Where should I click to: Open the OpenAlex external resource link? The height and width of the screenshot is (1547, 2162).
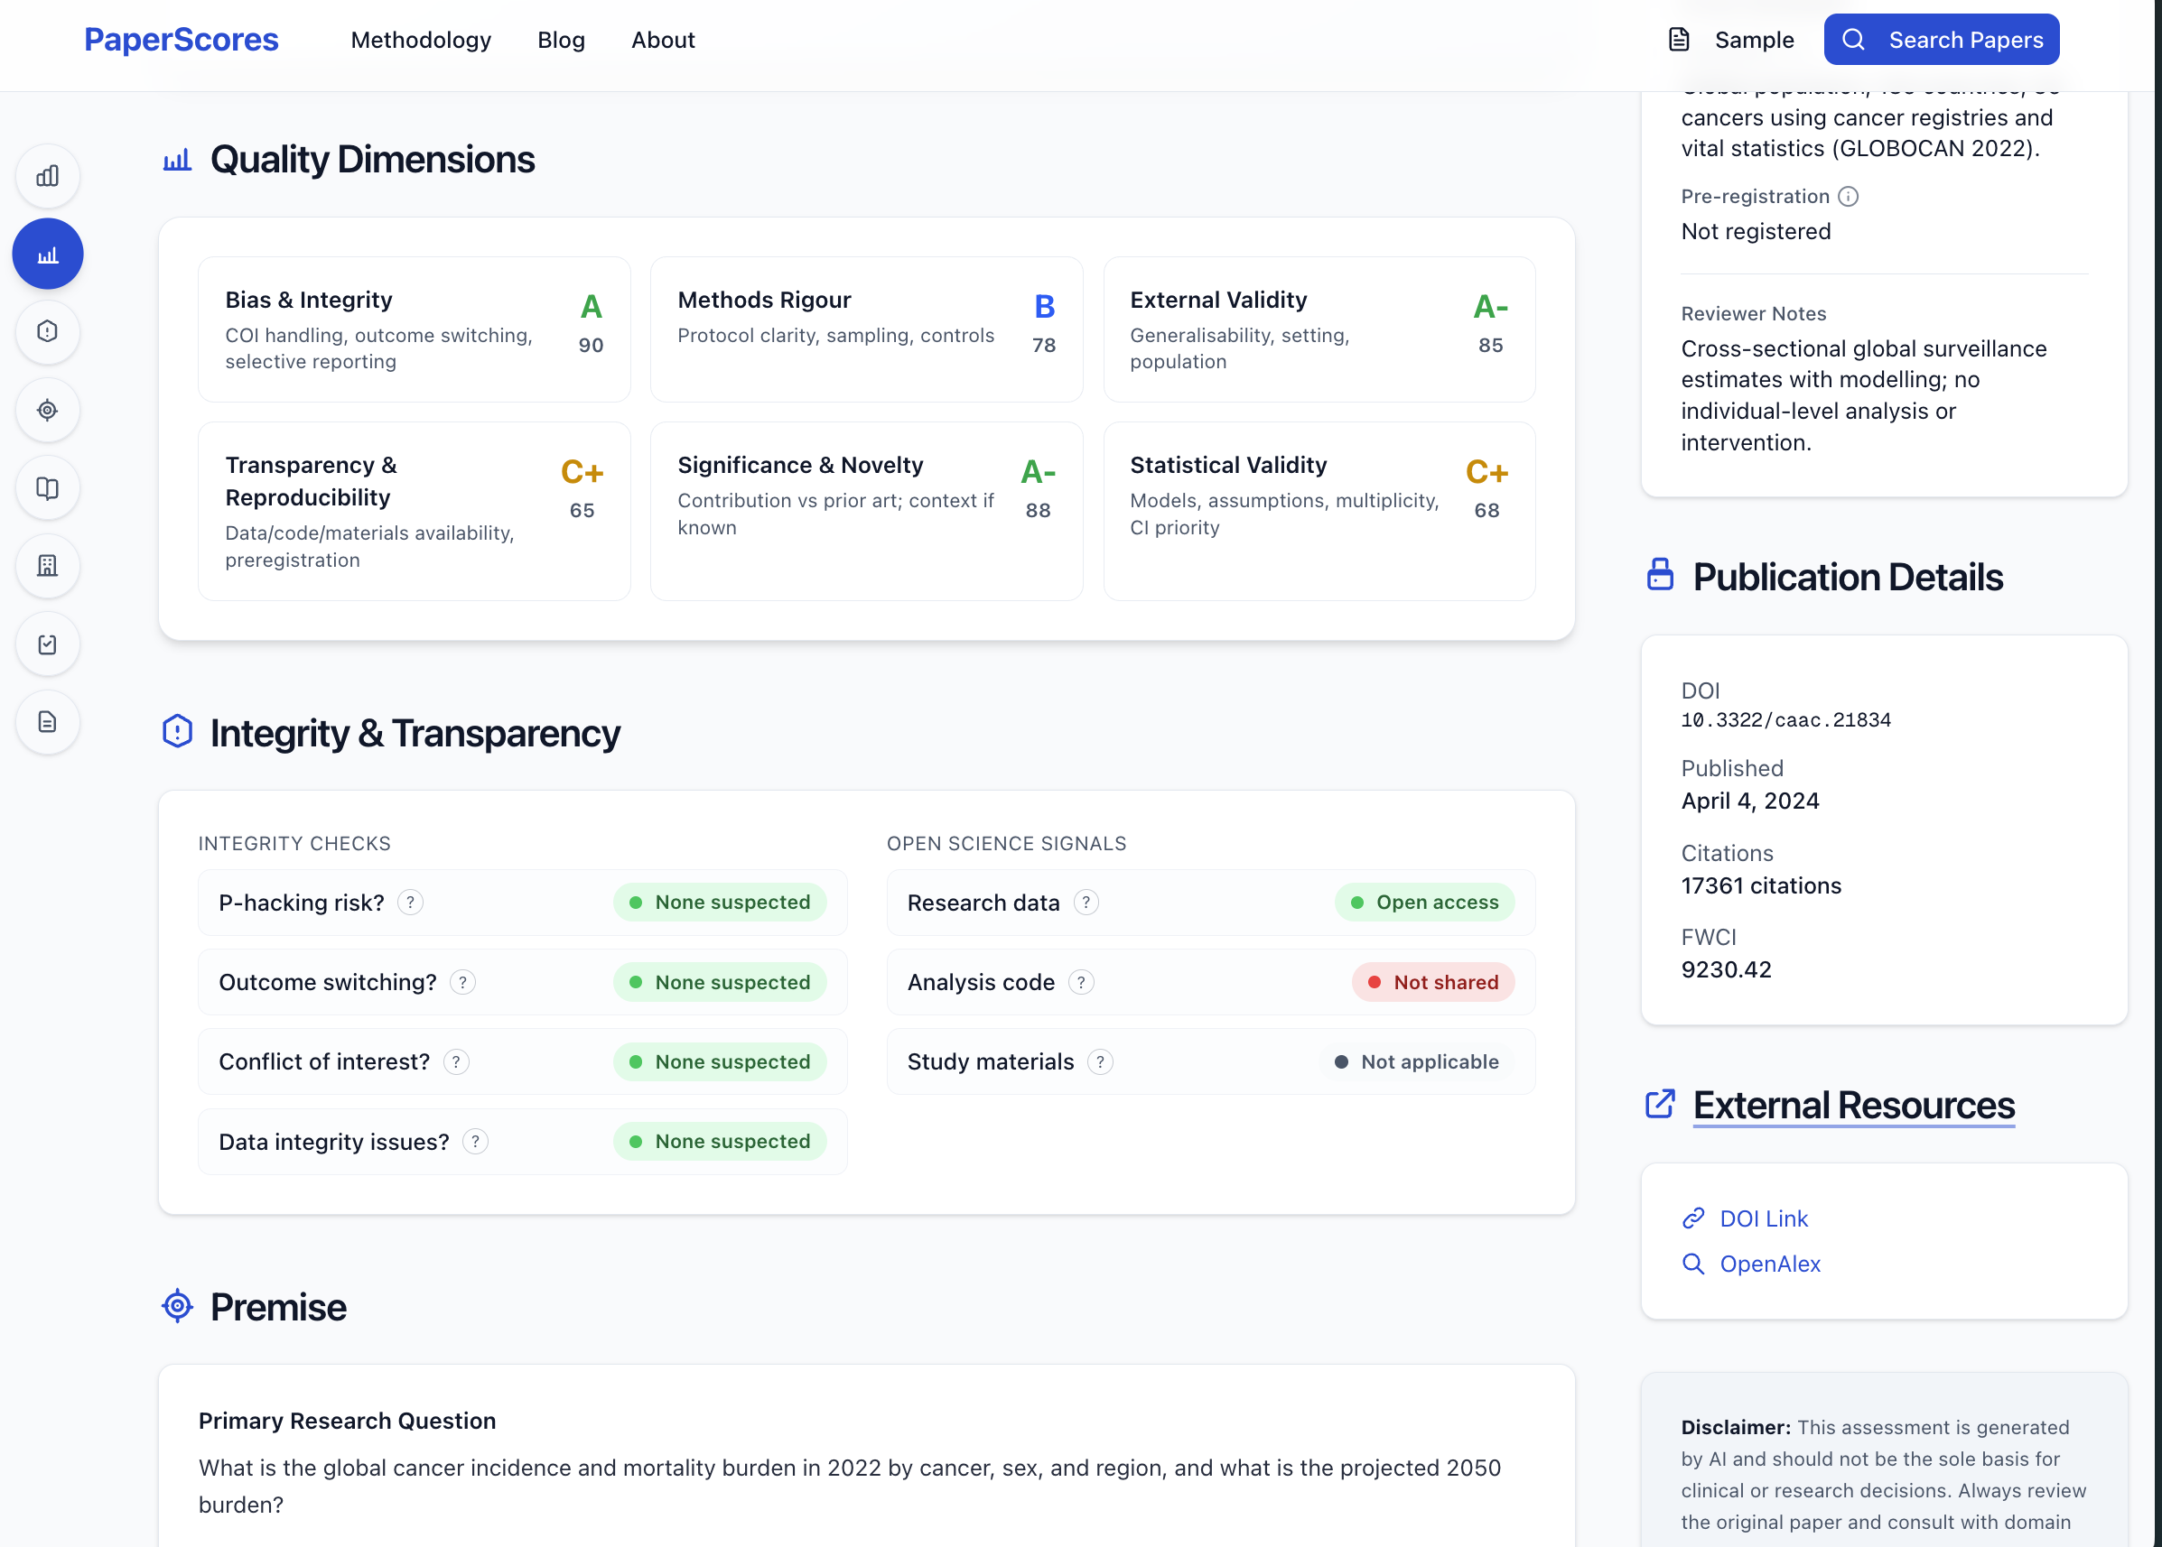click(x=1769, y=1264)
